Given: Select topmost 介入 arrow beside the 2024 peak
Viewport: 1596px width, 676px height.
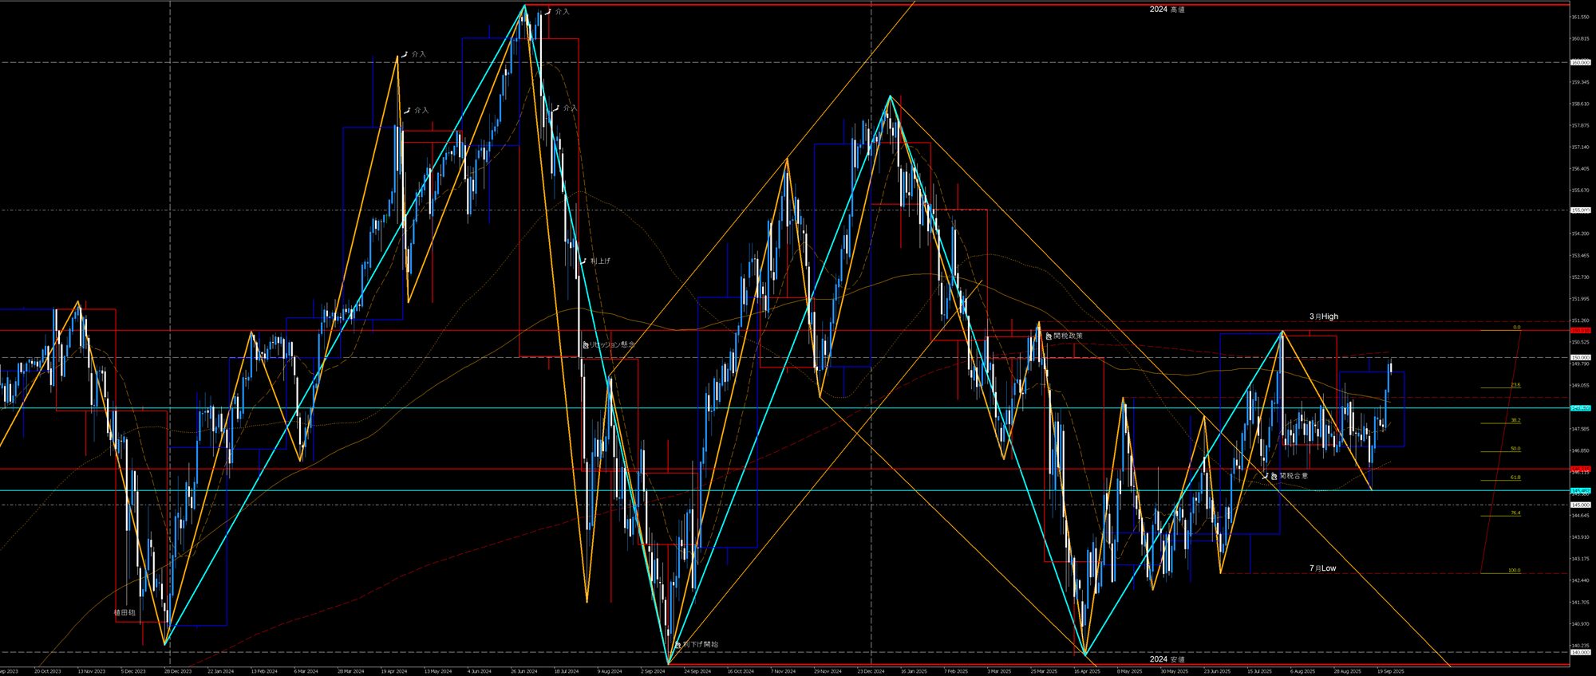Looking at the screenshot, I should point(548,12).
